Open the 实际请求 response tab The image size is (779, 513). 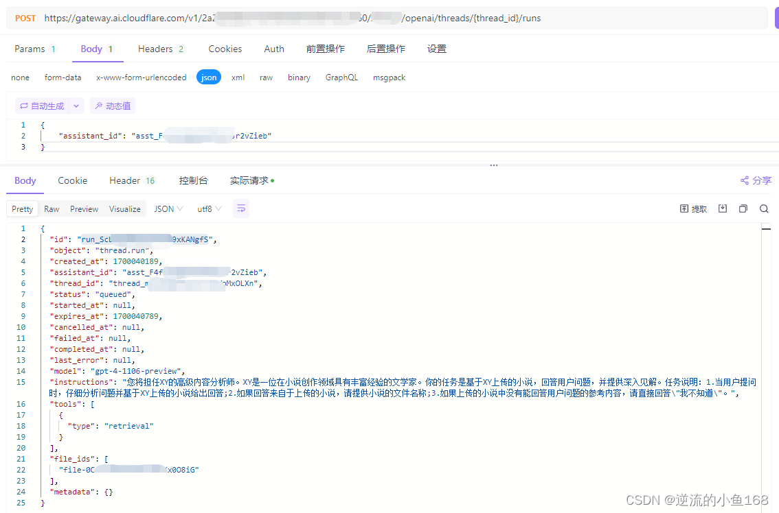tap(251, 180)
